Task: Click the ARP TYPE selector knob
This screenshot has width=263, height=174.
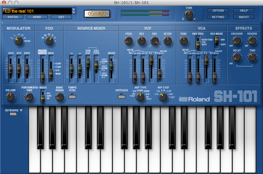Action: 140,97
